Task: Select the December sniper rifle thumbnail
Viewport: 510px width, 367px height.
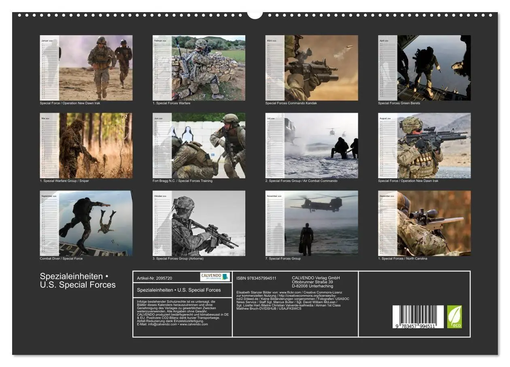Action: point(425,223)
